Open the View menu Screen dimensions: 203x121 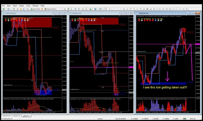[x=9, y=6]
